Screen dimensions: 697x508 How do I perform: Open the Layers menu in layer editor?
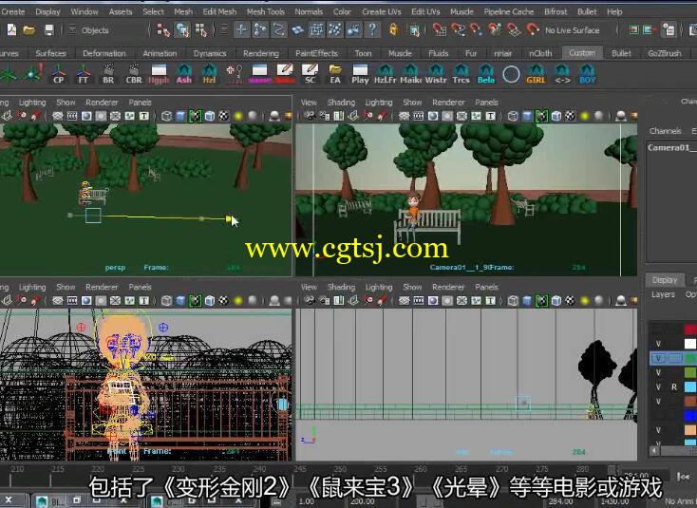pos(663,294)
